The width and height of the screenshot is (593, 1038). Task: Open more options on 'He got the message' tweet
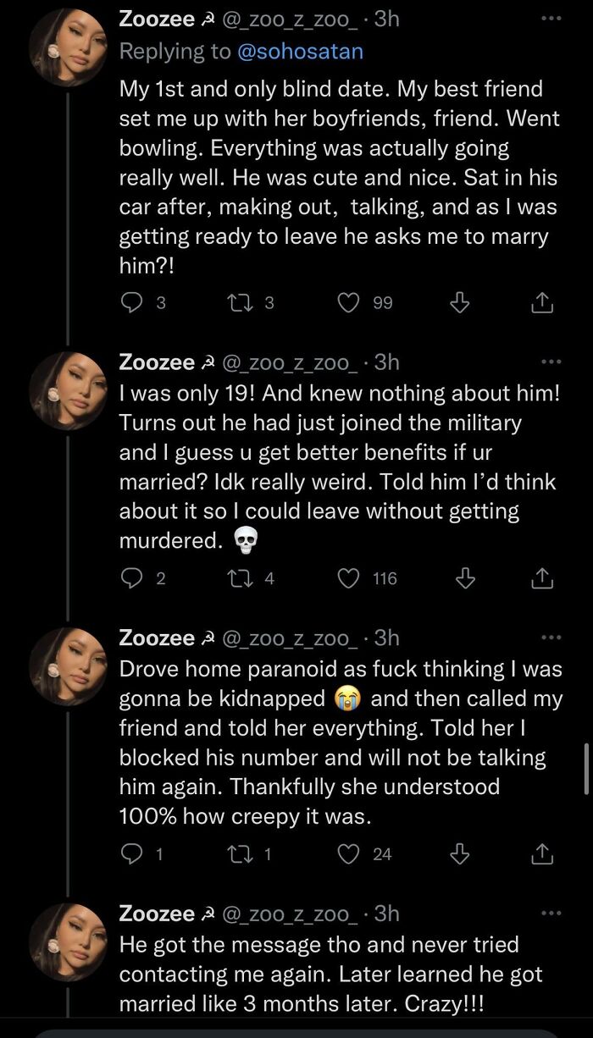(552, 914)
